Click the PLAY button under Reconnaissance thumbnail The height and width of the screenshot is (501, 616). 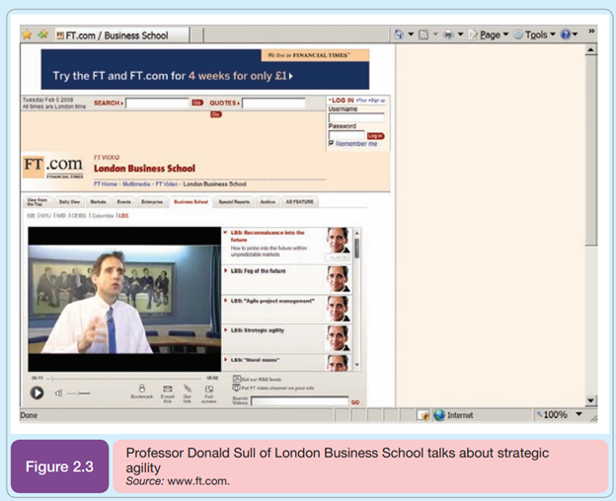pos(338,257)
